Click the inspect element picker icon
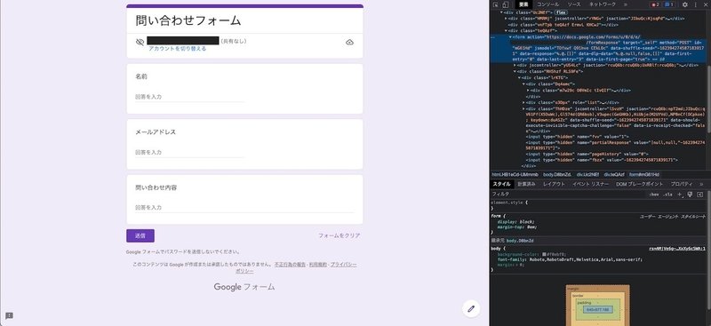 tap(496, 4)
